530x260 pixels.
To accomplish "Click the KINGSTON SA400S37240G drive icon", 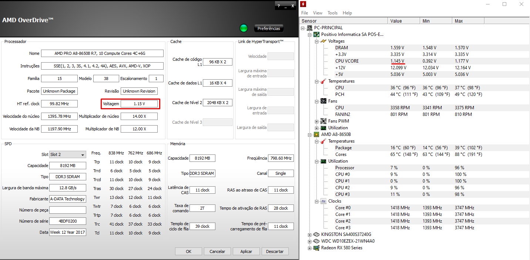I will pyautogui.click(x=316, y=234).
